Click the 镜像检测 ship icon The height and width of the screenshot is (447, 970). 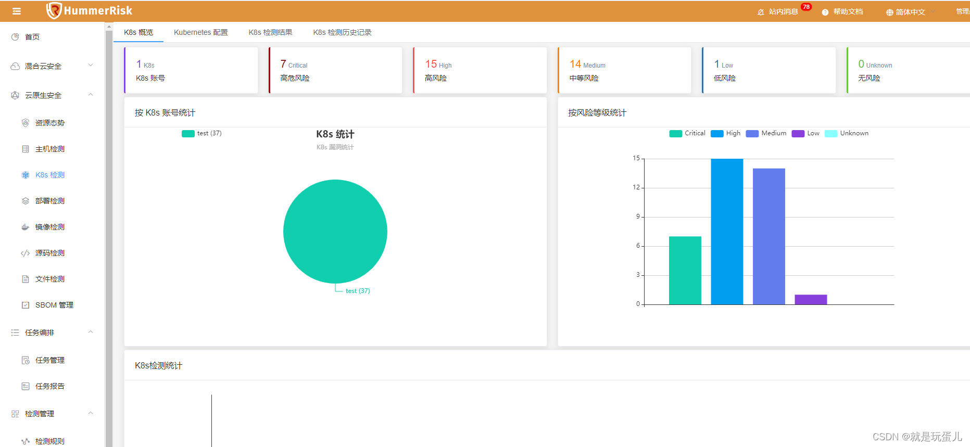(26, 227)
